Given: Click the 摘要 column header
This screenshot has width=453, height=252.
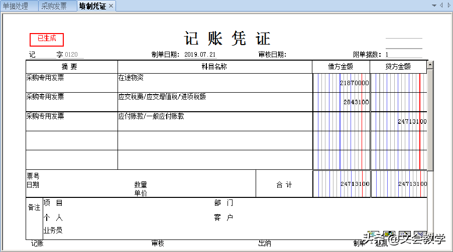Looking at the screenshot, I should pos(72,67).
